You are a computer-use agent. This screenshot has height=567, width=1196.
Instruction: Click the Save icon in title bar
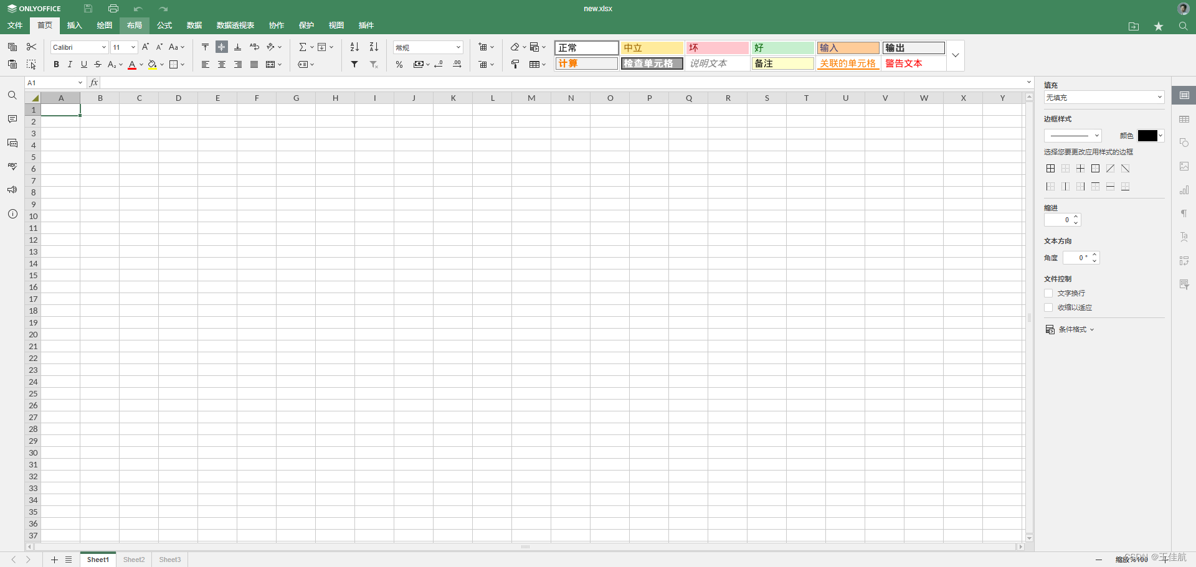88,9
